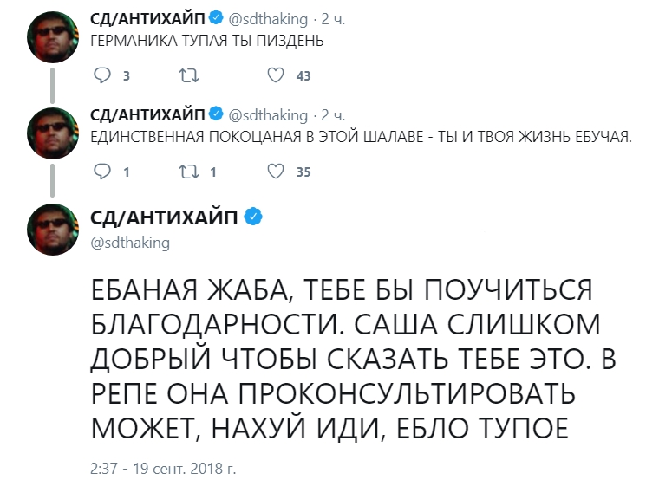Like the second tweet with 35 likes

(275, 172)
